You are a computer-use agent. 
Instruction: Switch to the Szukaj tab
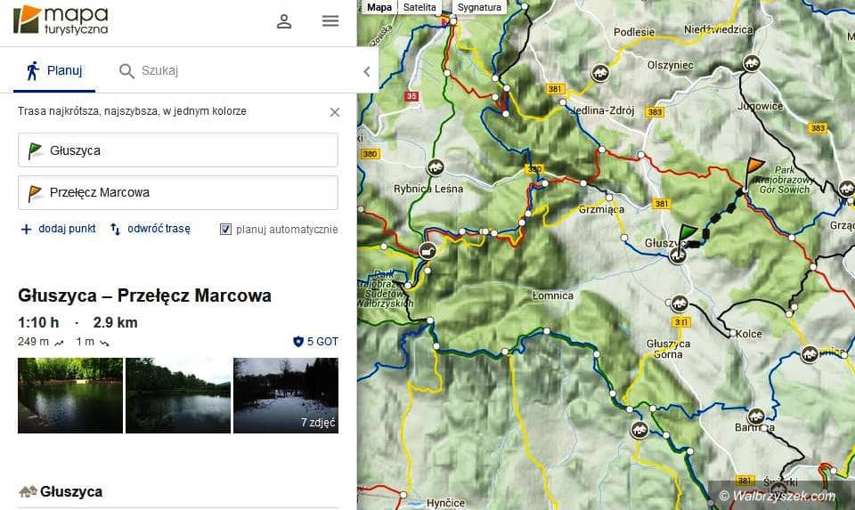tap(149, 71)
